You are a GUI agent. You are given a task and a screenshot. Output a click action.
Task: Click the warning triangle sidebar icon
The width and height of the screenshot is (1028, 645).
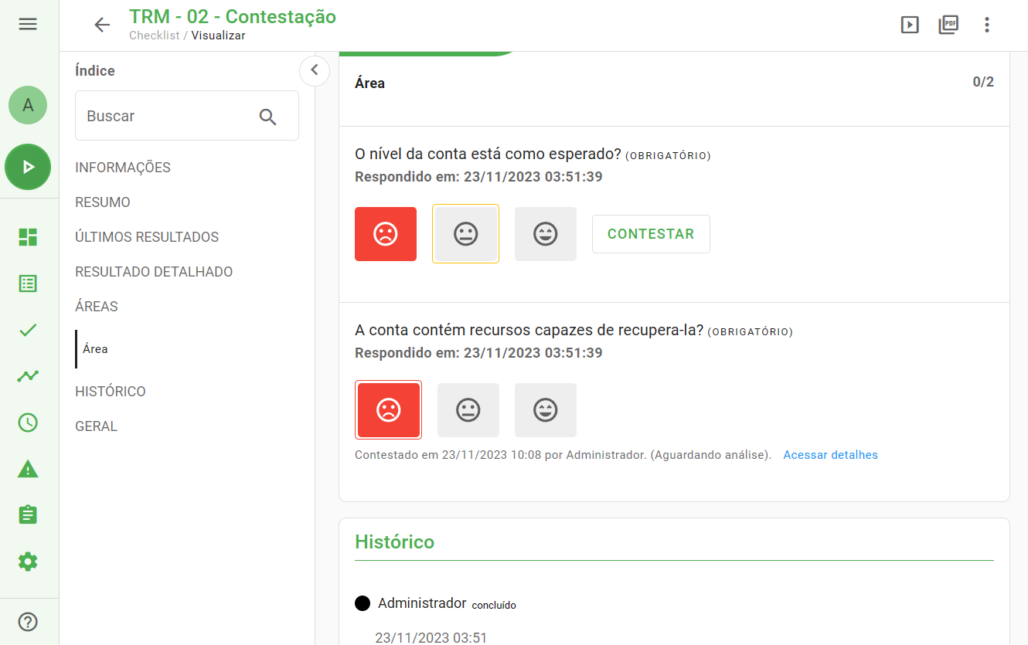pos(28,469)
